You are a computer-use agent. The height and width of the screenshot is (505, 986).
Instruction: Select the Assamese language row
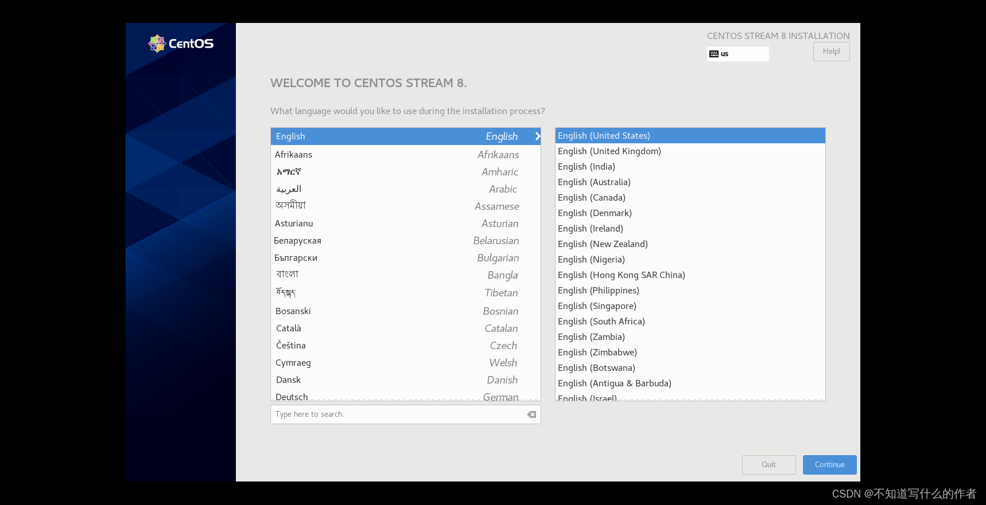(406, 206)
